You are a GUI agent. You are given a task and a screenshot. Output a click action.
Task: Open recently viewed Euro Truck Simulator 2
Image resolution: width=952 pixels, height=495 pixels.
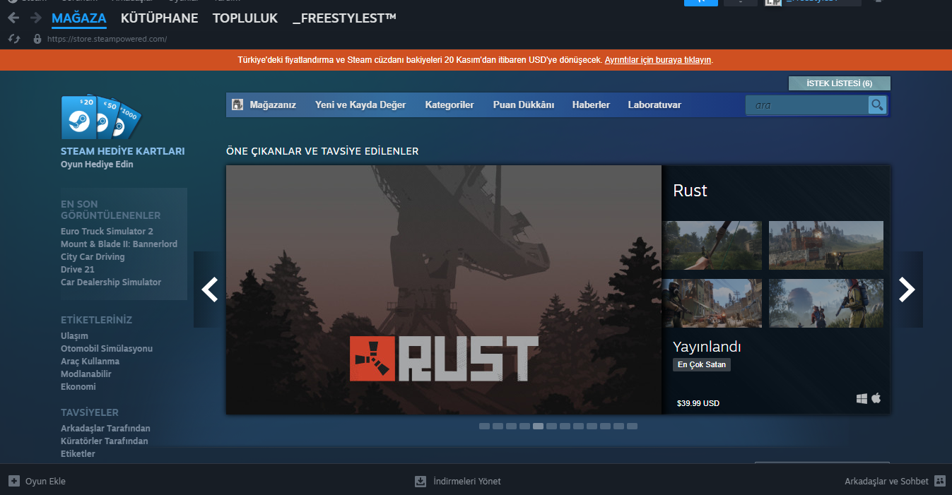click(107, 232)
